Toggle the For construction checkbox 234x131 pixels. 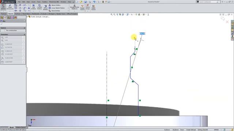pos(5,31)
